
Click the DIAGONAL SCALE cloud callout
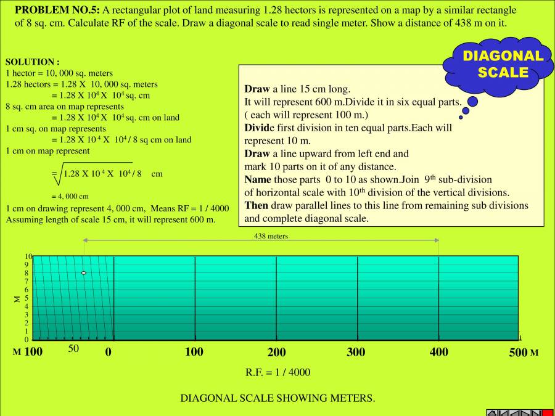click(502, 64)
